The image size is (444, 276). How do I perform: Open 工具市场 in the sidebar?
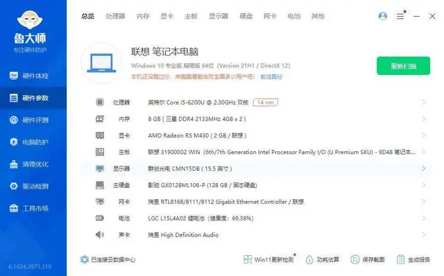(x=33, y=208)
